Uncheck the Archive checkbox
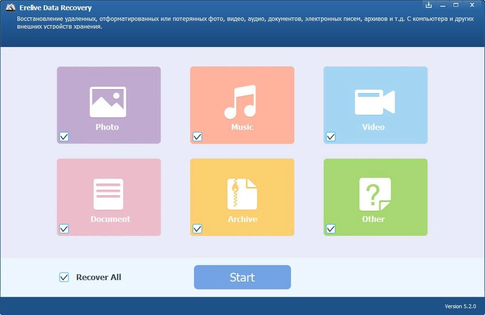Image resolution: width=485 pixels, height=315 pixels. 197,229
